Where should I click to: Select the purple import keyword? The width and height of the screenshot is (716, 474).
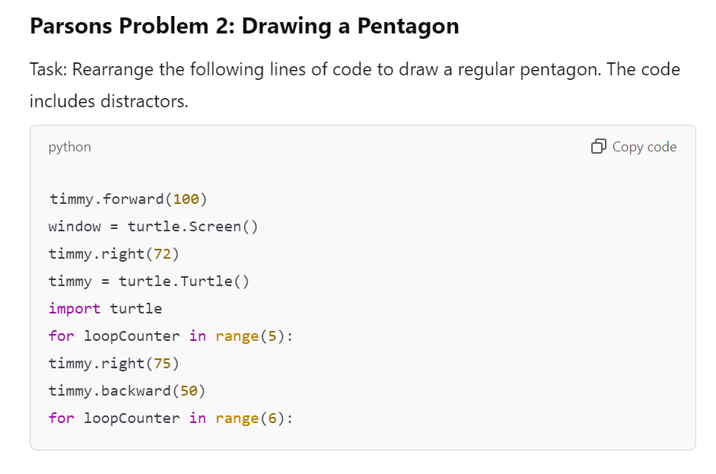coord(74,308)
